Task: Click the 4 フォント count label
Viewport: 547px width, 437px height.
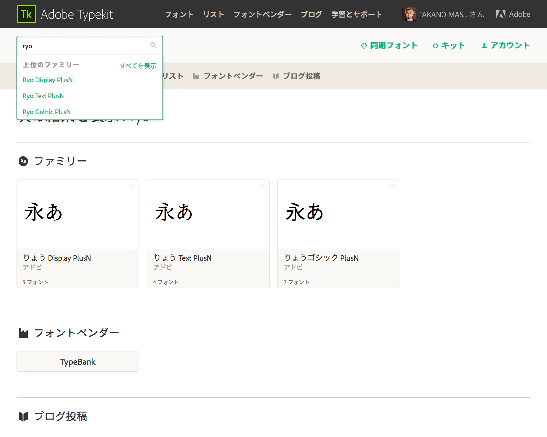Action: pos(166,282)
